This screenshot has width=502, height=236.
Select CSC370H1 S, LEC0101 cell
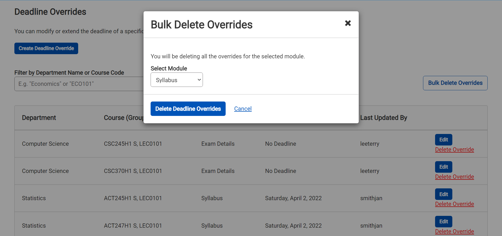133,171
